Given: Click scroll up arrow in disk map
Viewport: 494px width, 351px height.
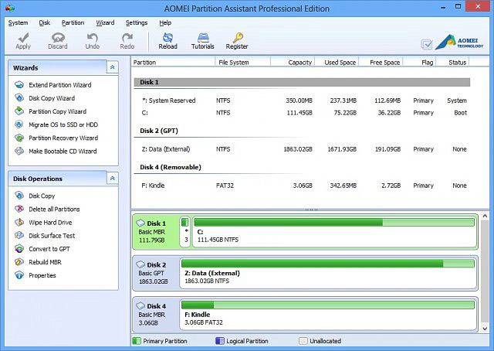Looking at the screenshot, I should pyautogui.click(x=485, y=216).
